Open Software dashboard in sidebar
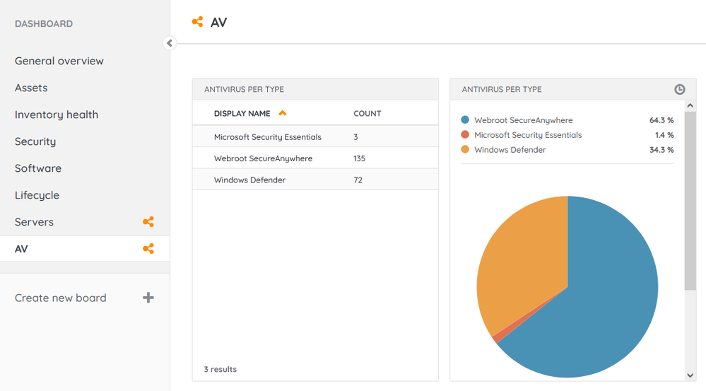The height and width of the screenshot is (391, 706). point(38,168)
